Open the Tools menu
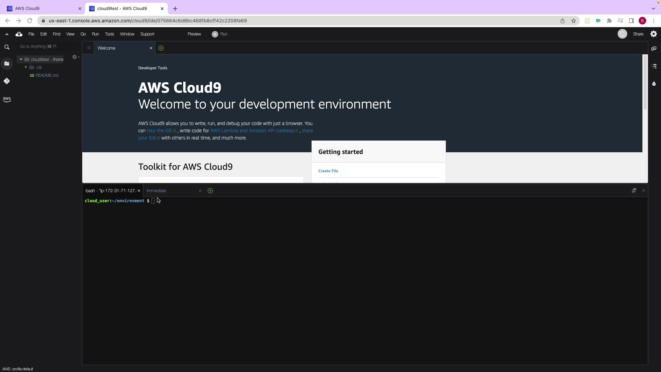 (x=109, y=34)
